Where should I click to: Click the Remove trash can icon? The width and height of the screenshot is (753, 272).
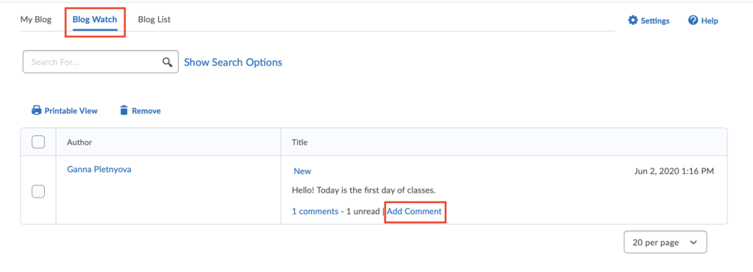point(124,110)
